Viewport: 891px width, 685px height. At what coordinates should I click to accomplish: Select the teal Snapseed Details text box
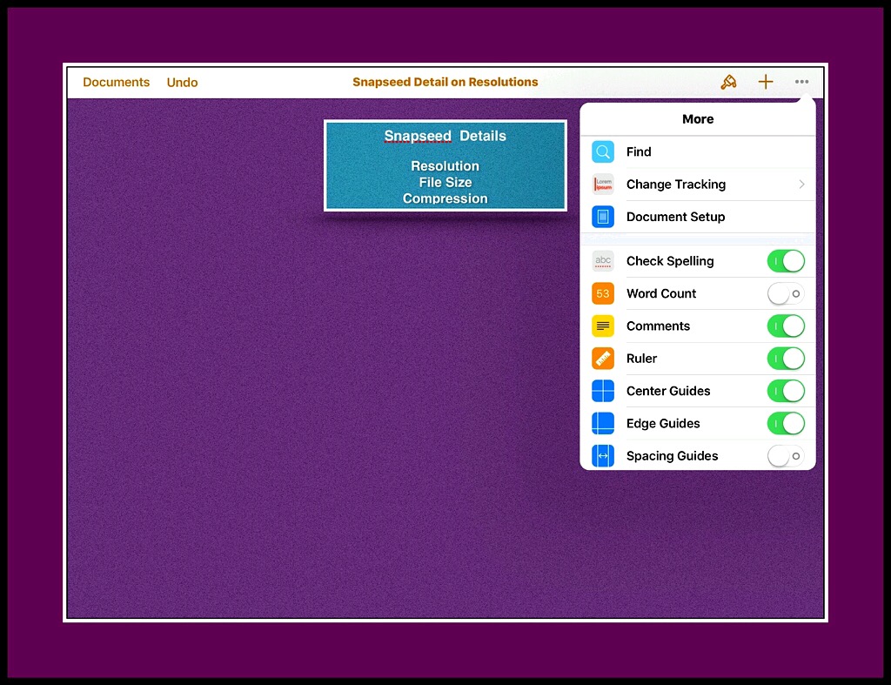(x=445, y=165)
